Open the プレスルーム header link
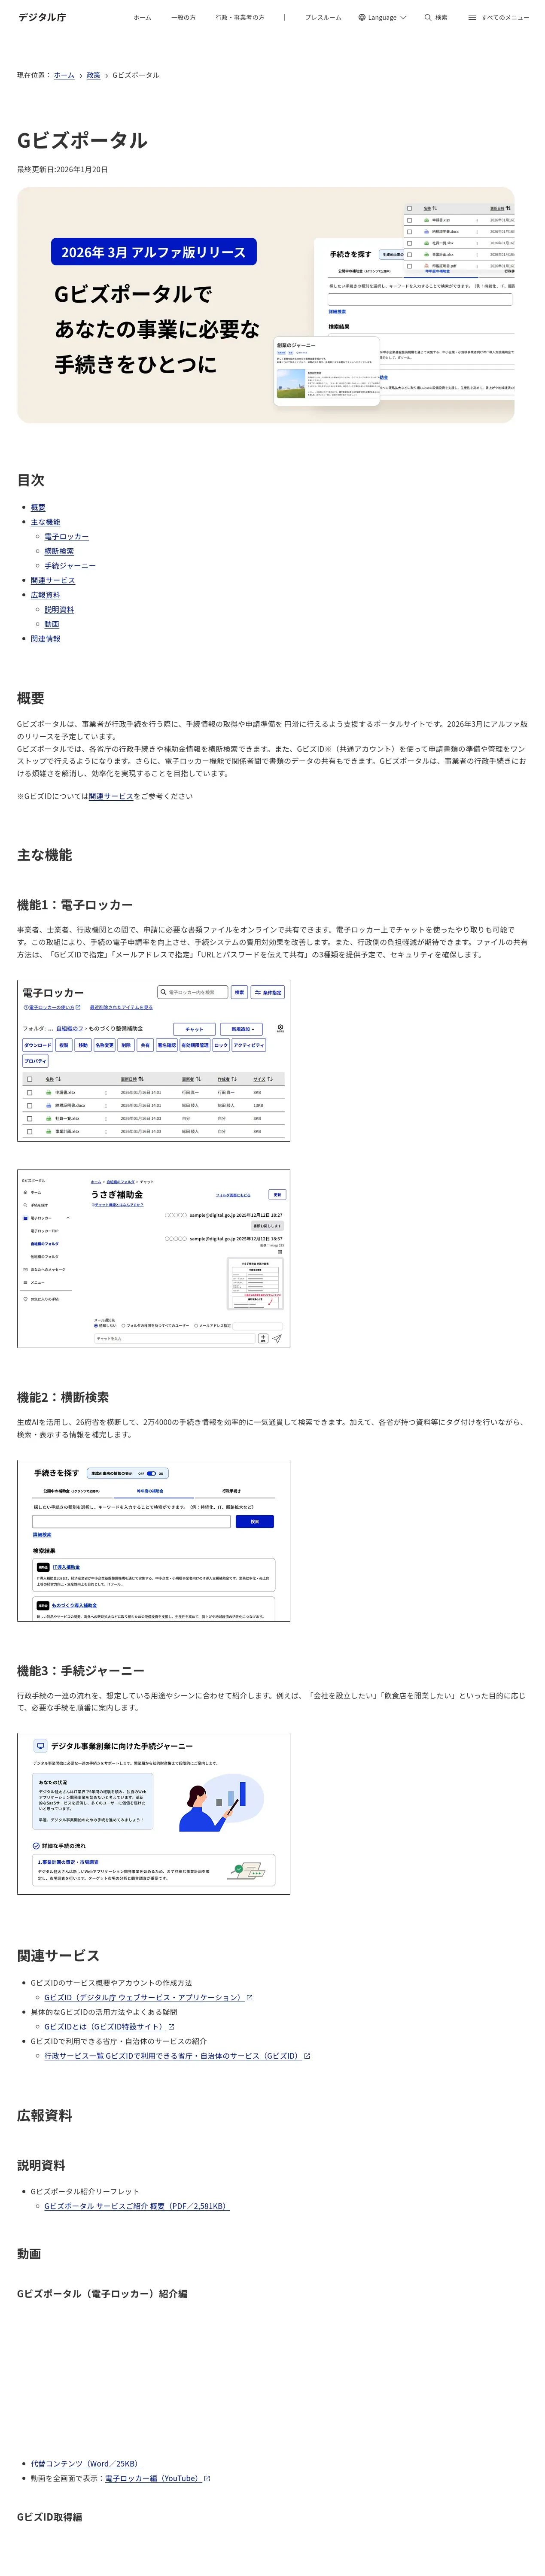 pos(323,18)
